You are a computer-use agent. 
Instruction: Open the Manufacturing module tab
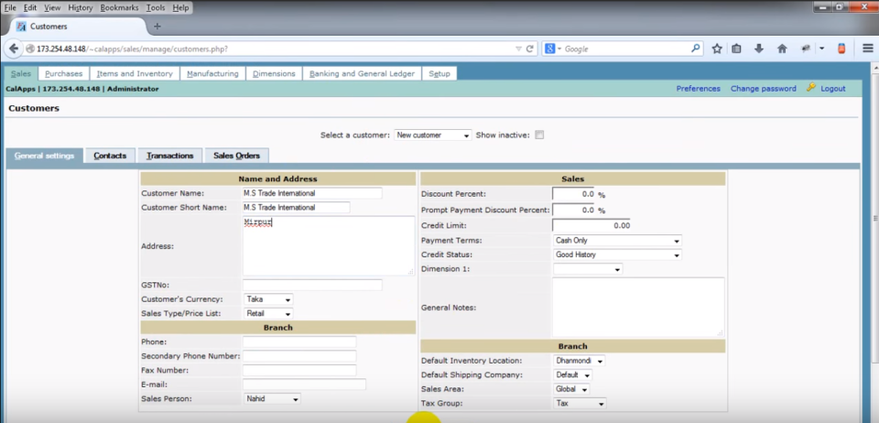(x=213, y=73)
